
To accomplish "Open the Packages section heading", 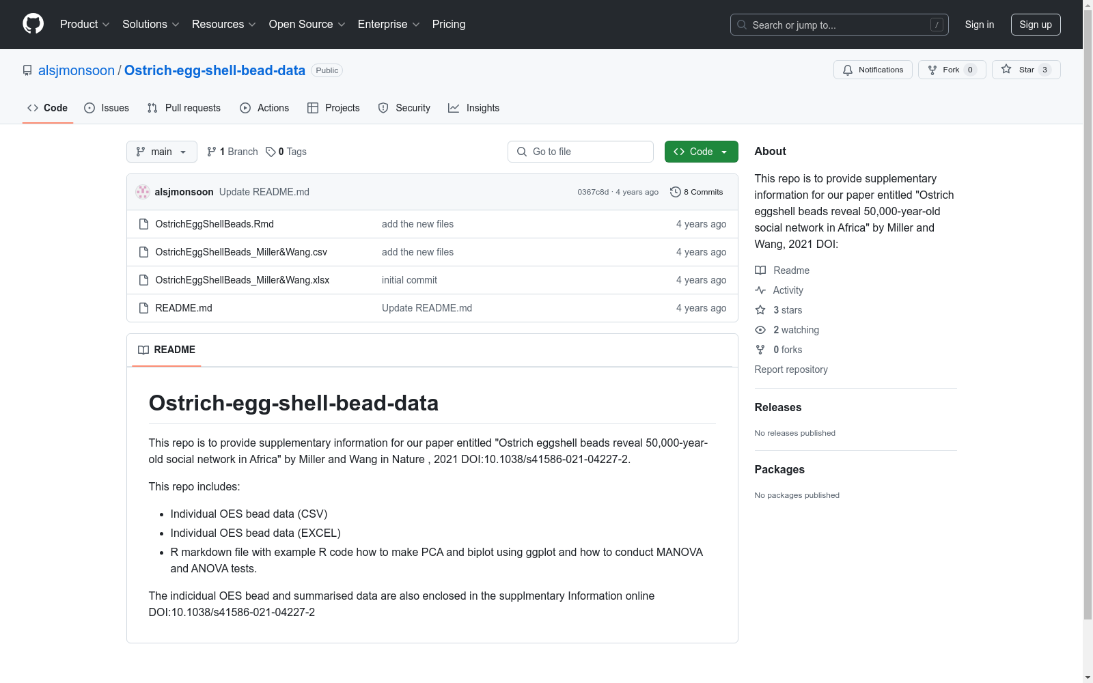I will [x=779, y=470].
